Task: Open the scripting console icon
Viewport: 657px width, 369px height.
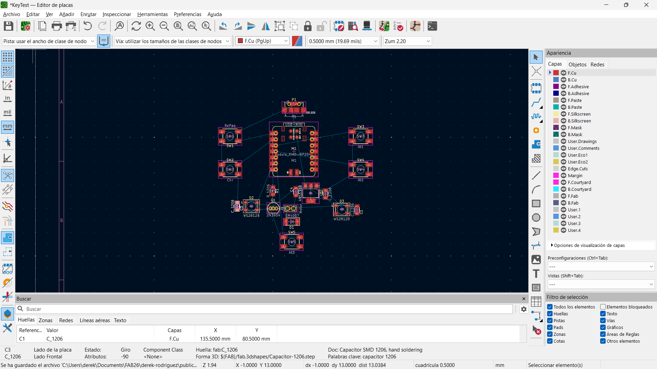Action: tap(432, 26)
